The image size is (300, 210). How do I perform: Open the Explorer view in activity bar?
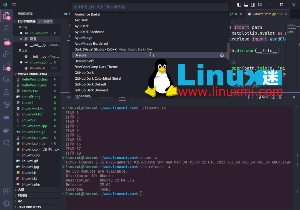[x=6, y=16]
